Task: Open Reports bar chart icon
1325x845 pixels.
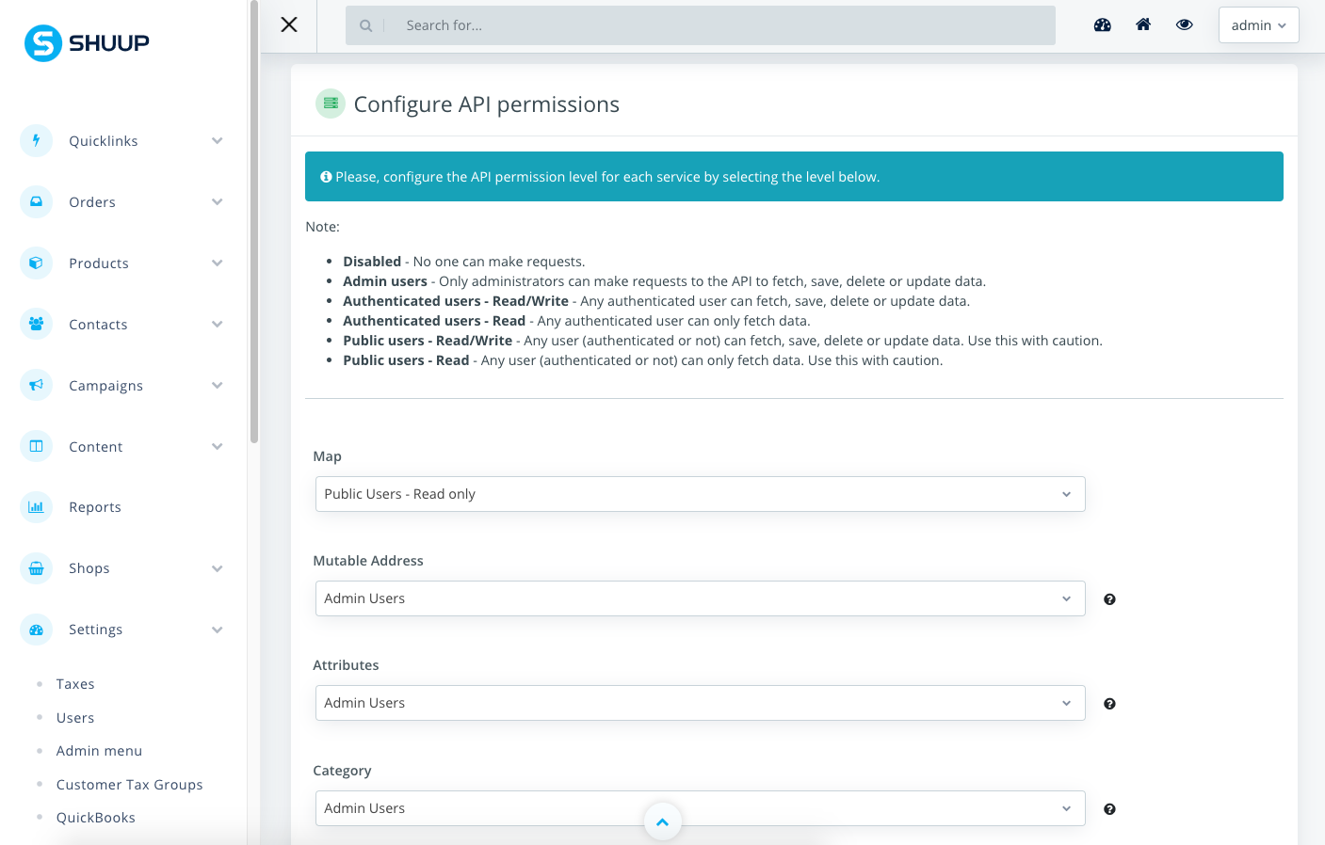Action: pos(36,507)
